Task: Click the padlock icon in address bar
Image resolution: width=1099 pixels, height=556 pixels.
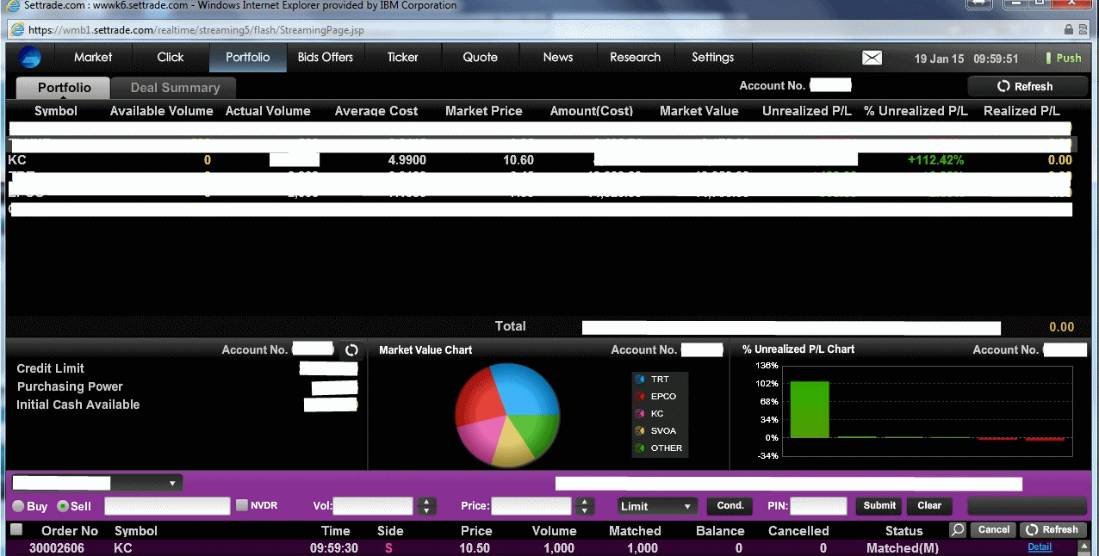Action: [1069, 29]
